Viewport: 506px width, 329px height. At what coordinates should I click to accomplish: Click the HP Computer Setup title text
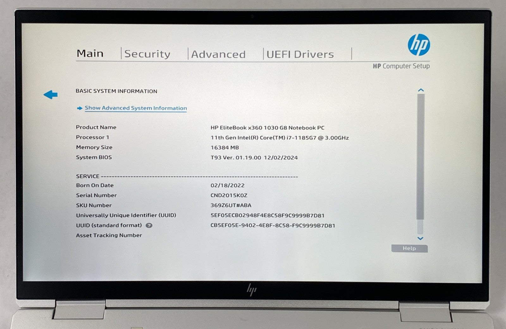tap(401, 66)
